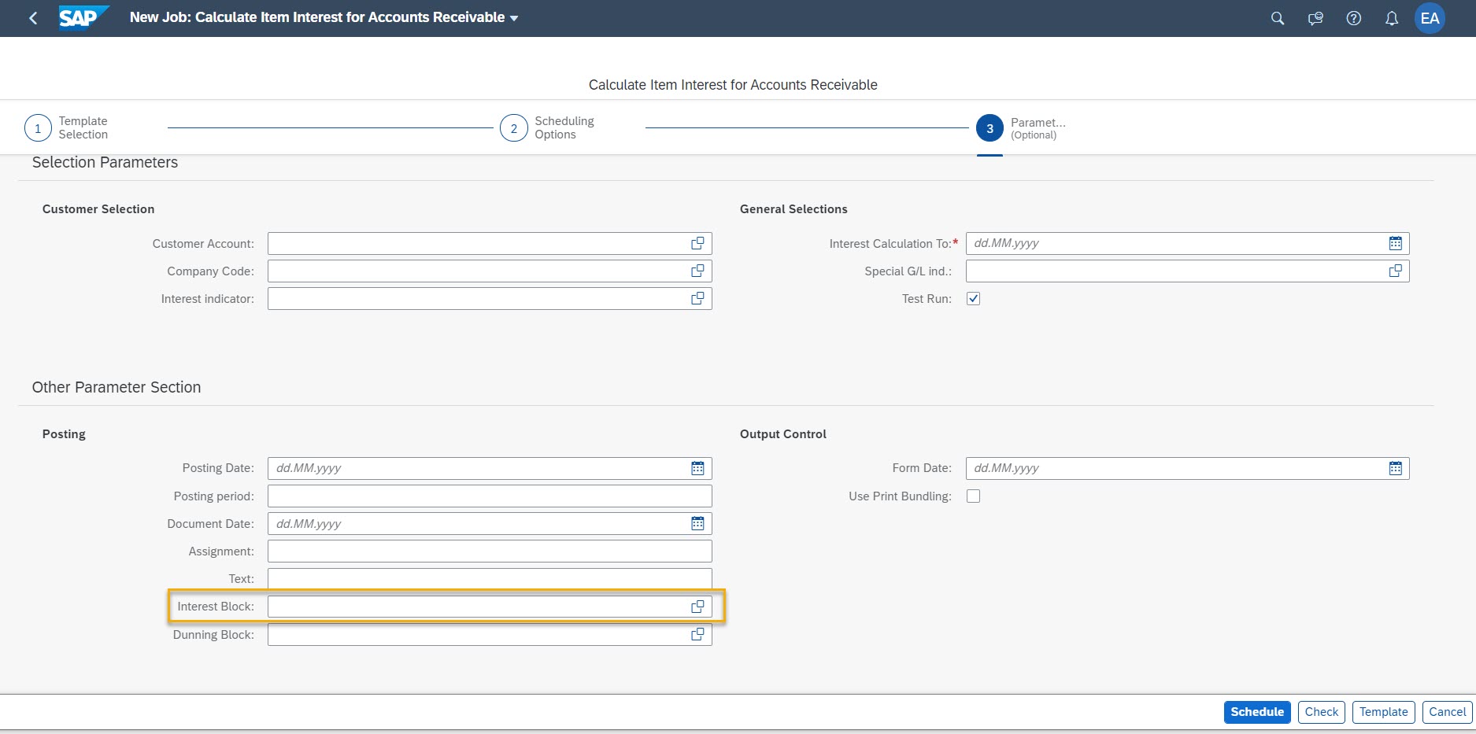The width and height of the screenshot is (1476, 734).
Task: Open the SAP logo home link
Action: [x=83, y=17]
